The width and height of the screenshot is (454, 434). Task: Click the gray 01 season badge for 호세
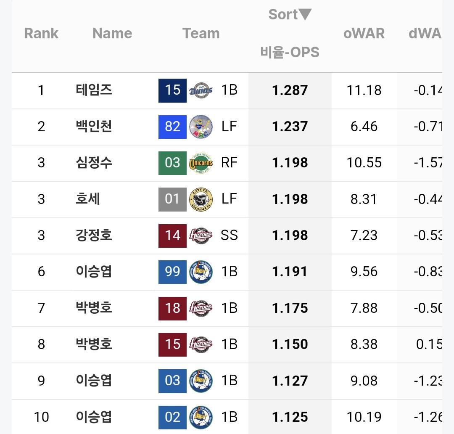pyautogui.click(x=172, y=199)
